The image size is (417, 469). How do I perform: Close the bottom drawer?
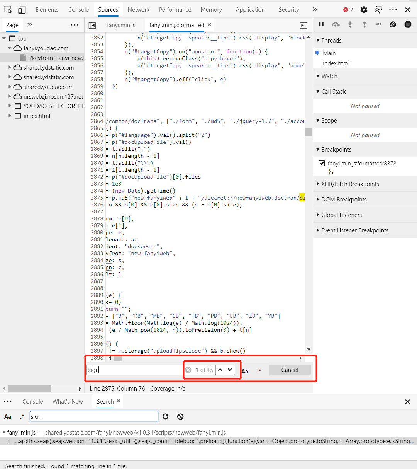click(407, 402)
